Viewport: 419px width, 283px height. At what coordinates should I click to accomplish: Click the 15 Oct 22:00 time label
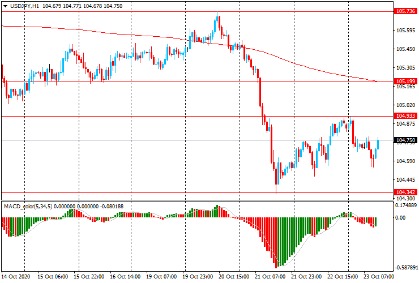89,276
